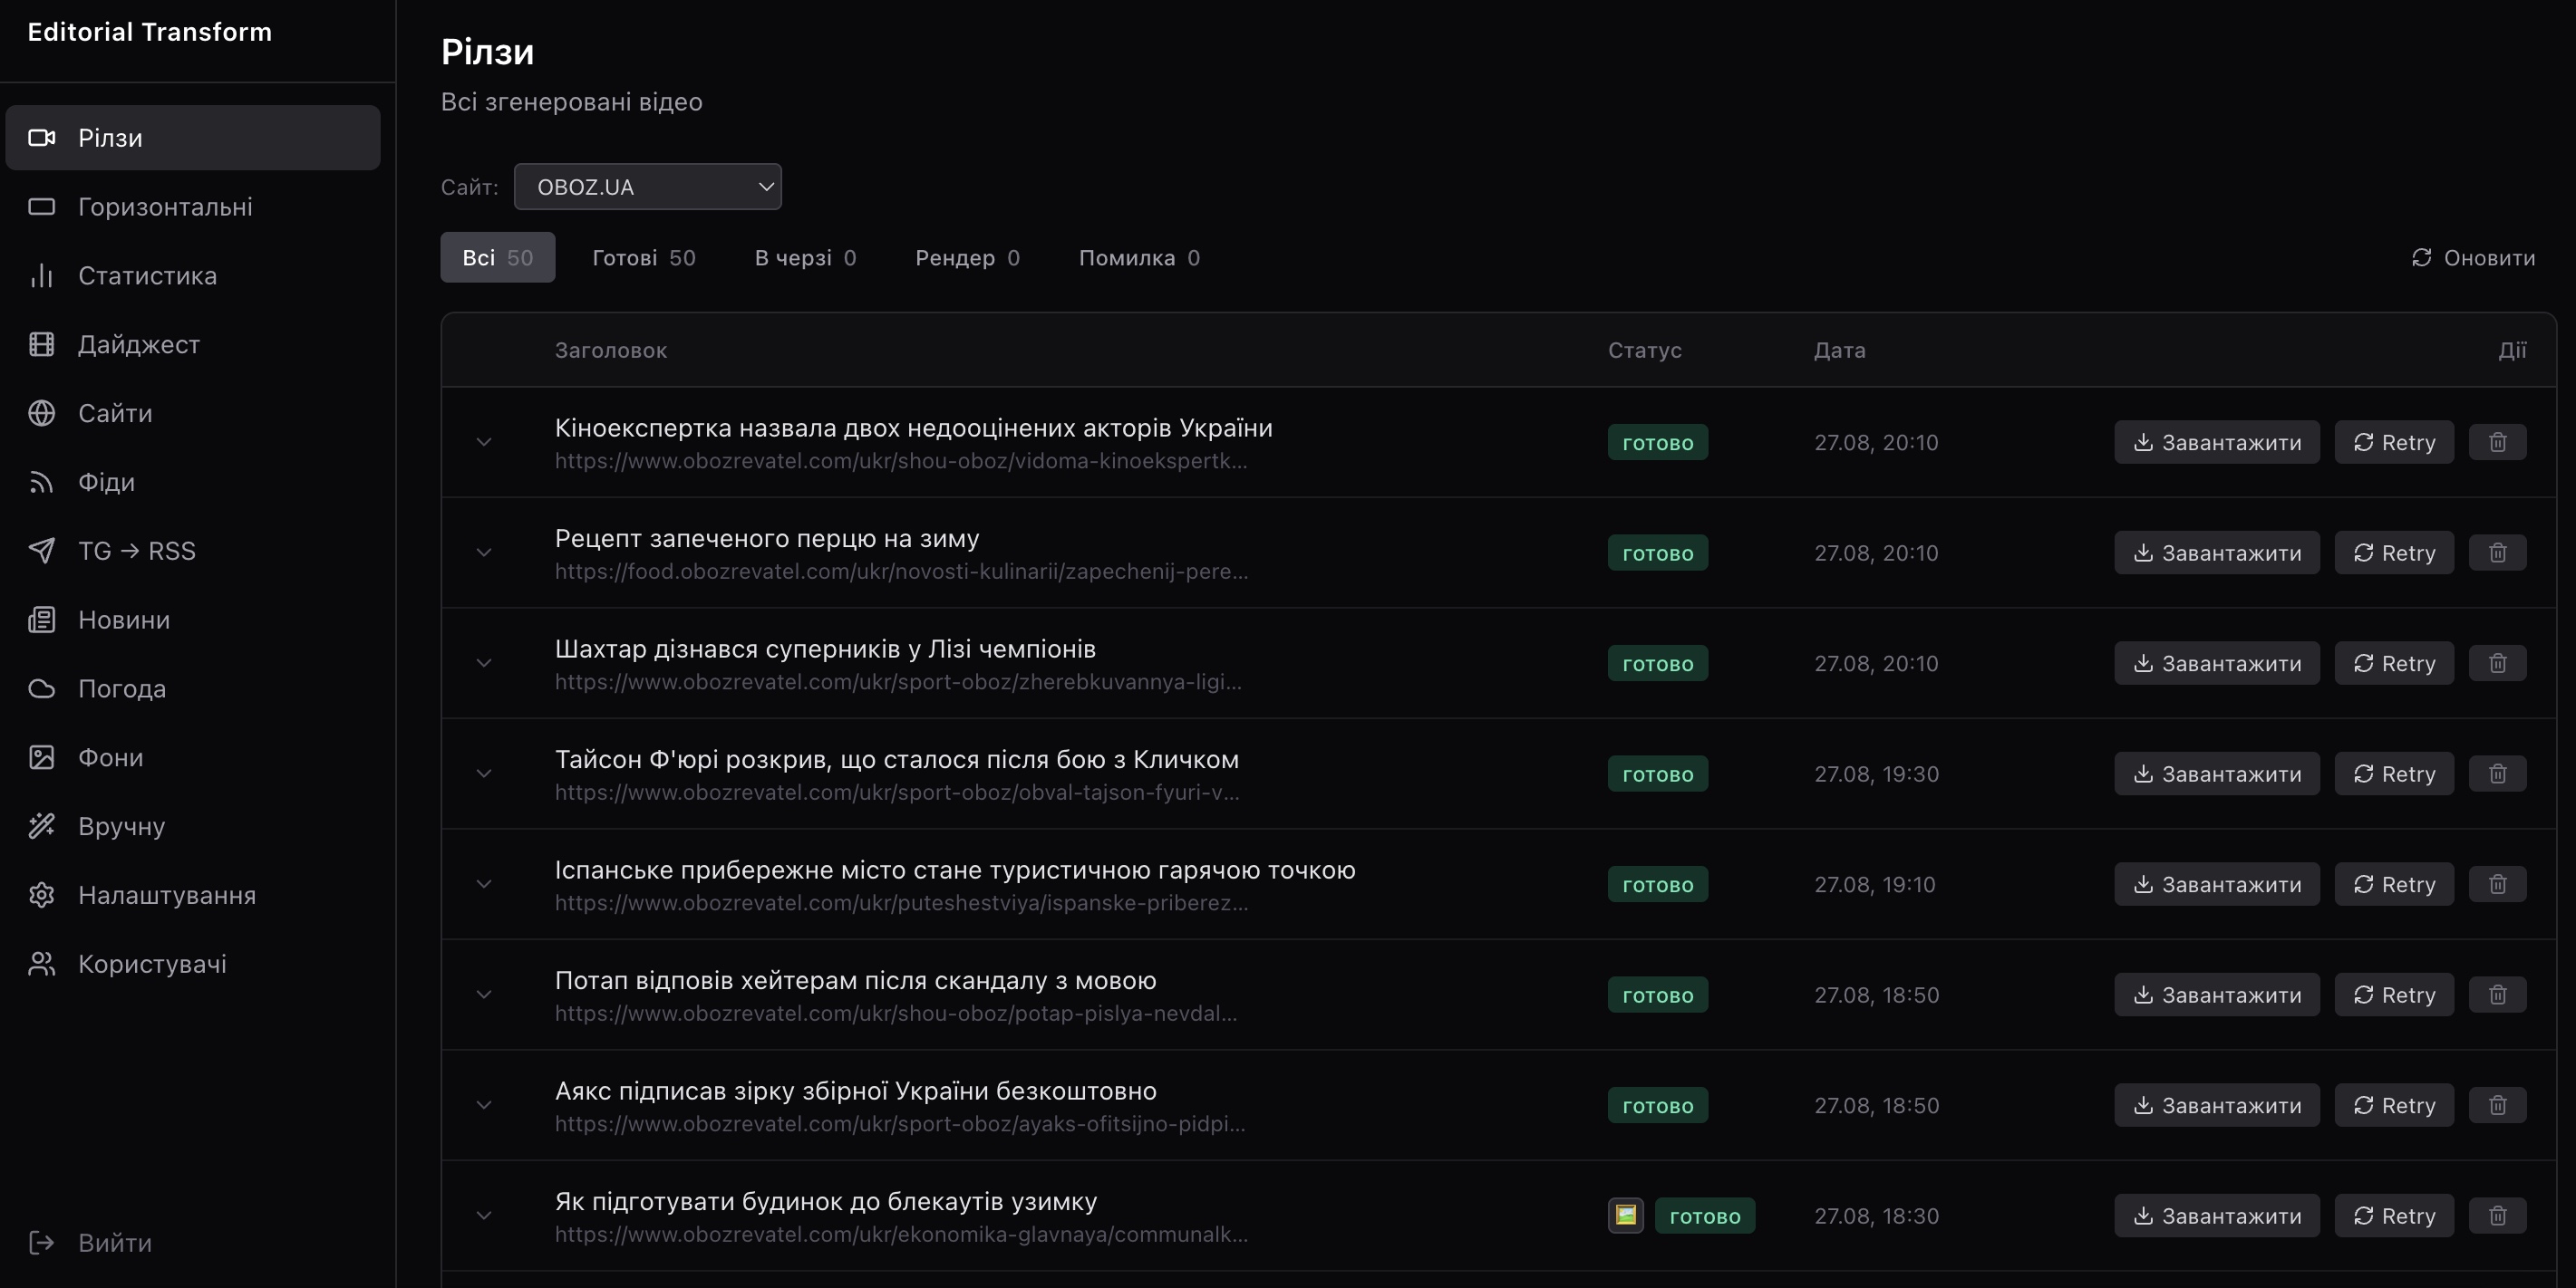Download the Кіноекспертка video via Завантажити
2576x1288 pixels.
[2216, 443]
